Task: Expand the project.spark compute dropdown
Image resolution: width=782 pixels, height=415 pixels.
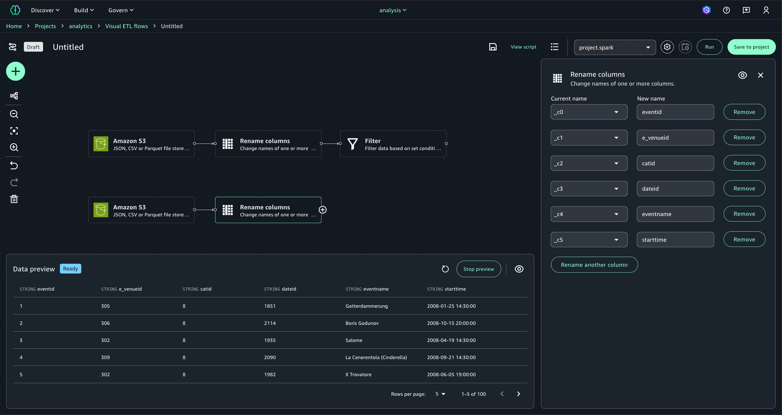Action: tap(615, 47)
